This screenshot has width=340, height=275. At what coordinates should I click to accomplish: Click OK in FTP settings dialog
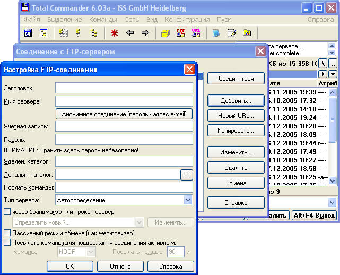[x=70, y=266]
